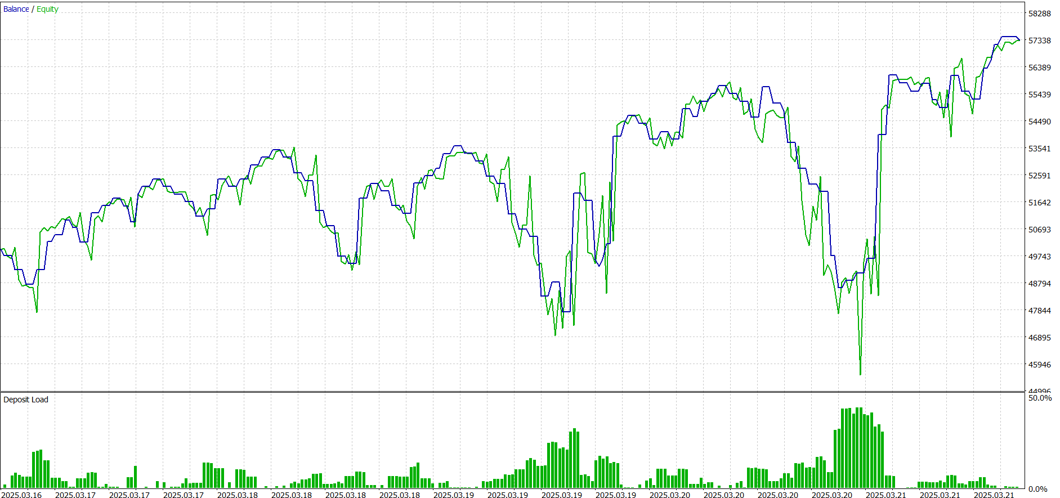This screenshot has height=498, width=1060.
Task: Click the 0.0% deposit load scale label
Action: pos(1037,489)
